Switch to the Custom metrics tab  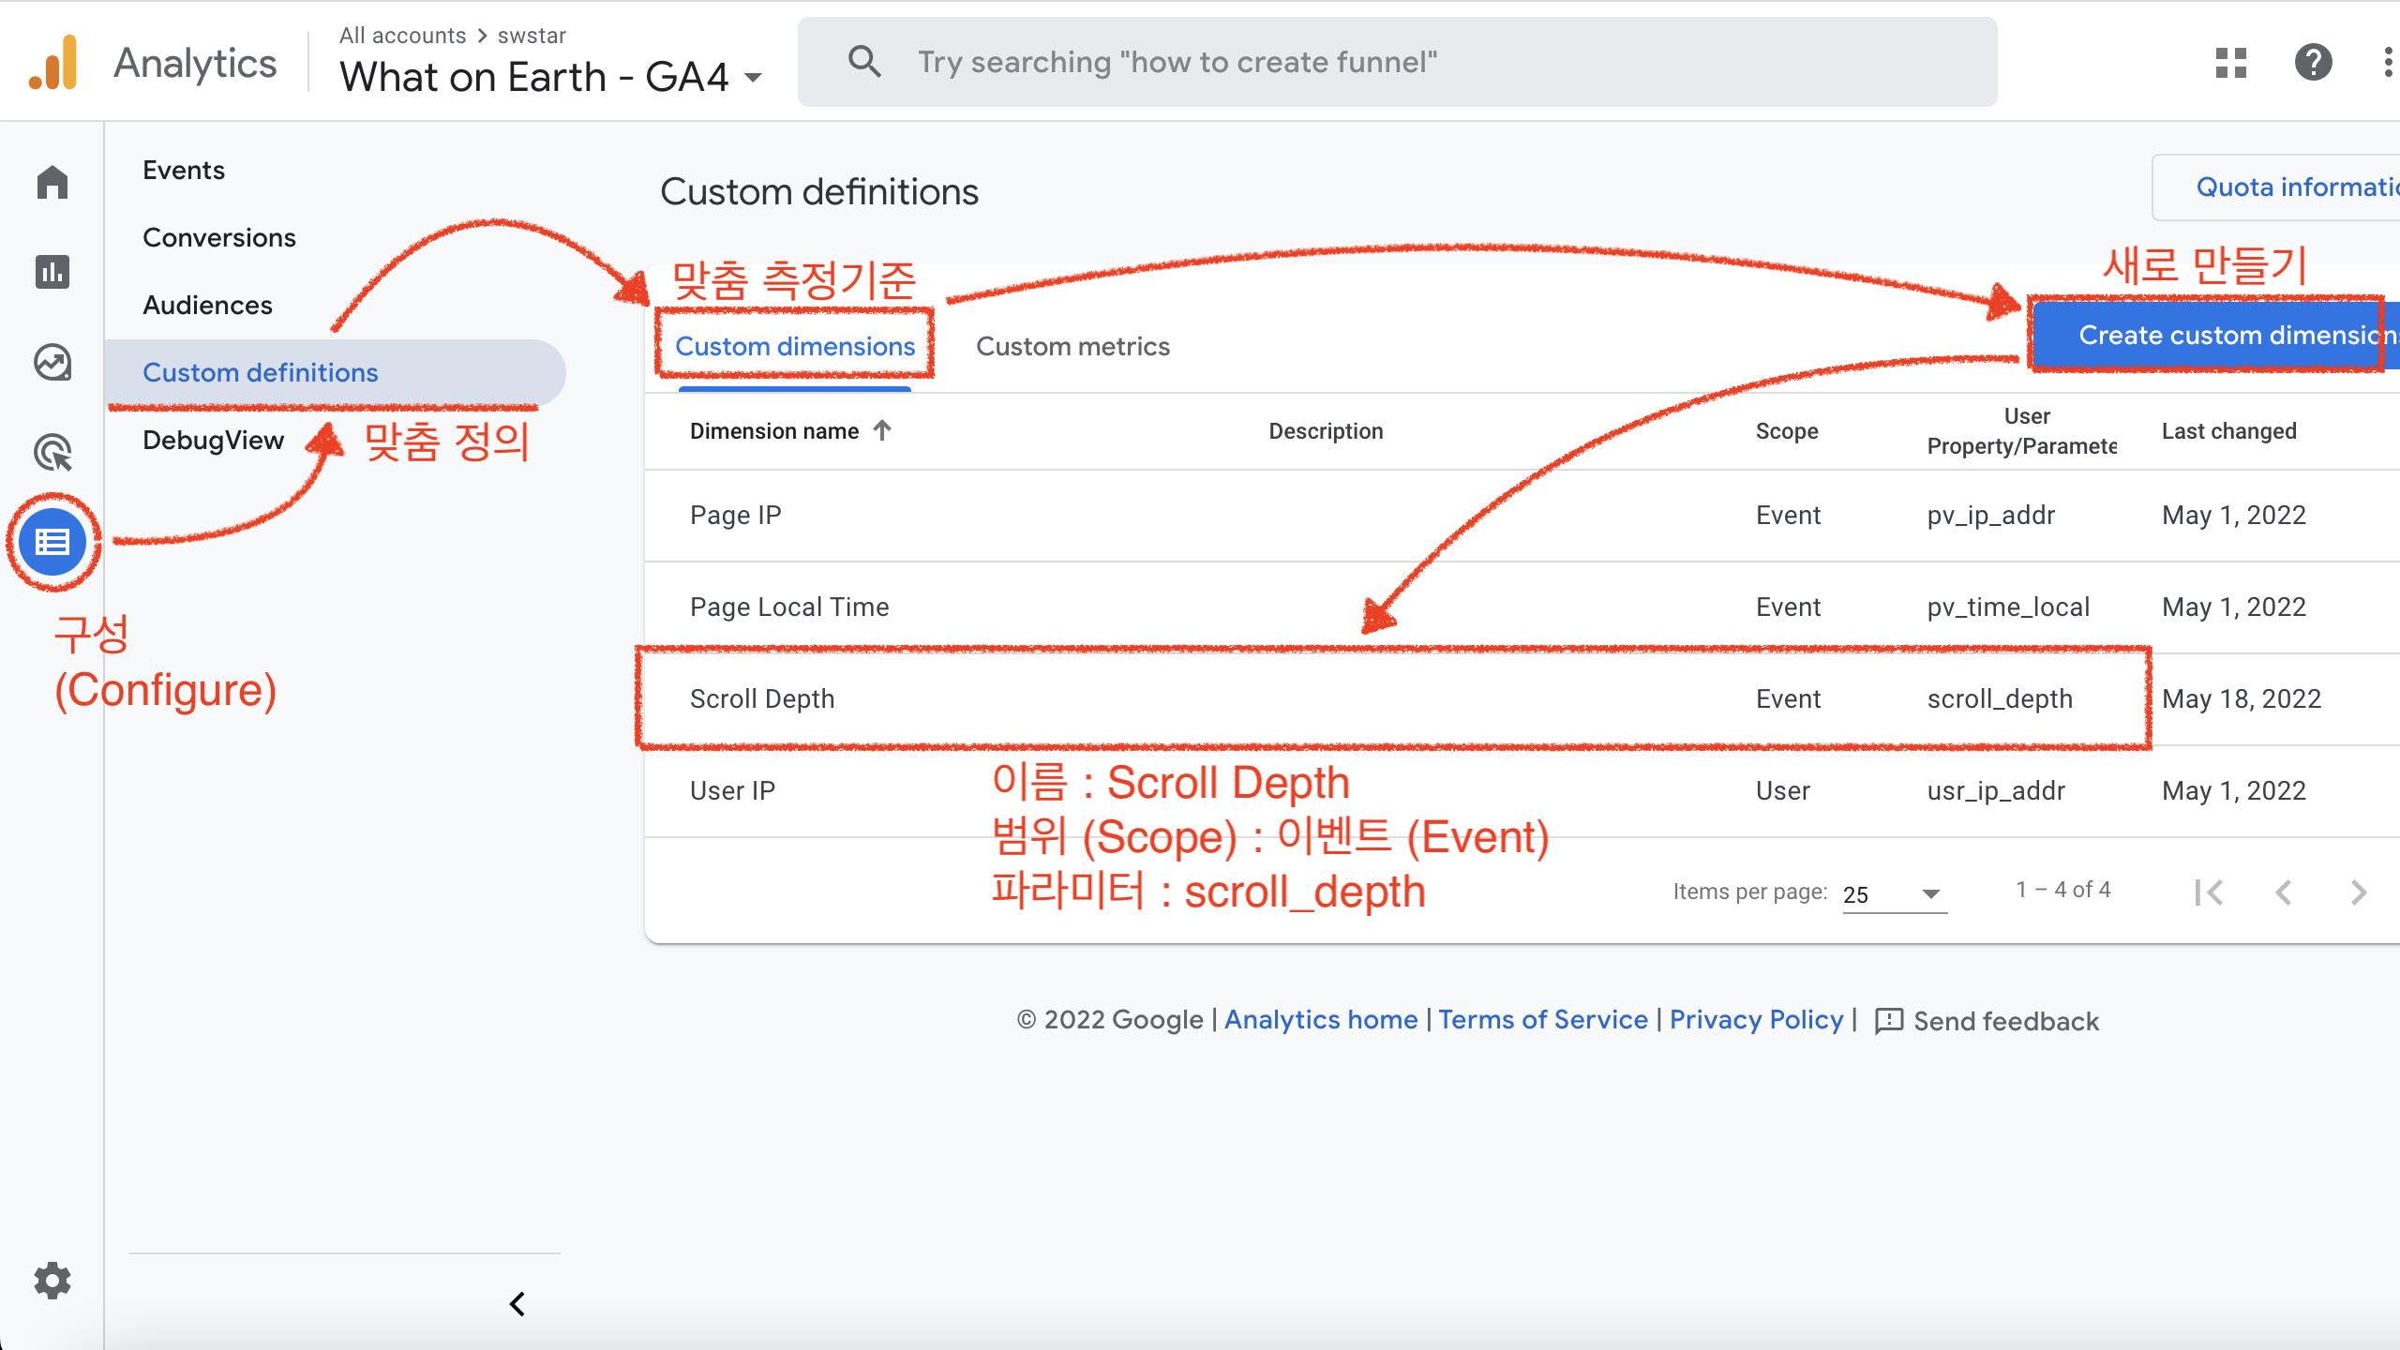(1072, 346)
